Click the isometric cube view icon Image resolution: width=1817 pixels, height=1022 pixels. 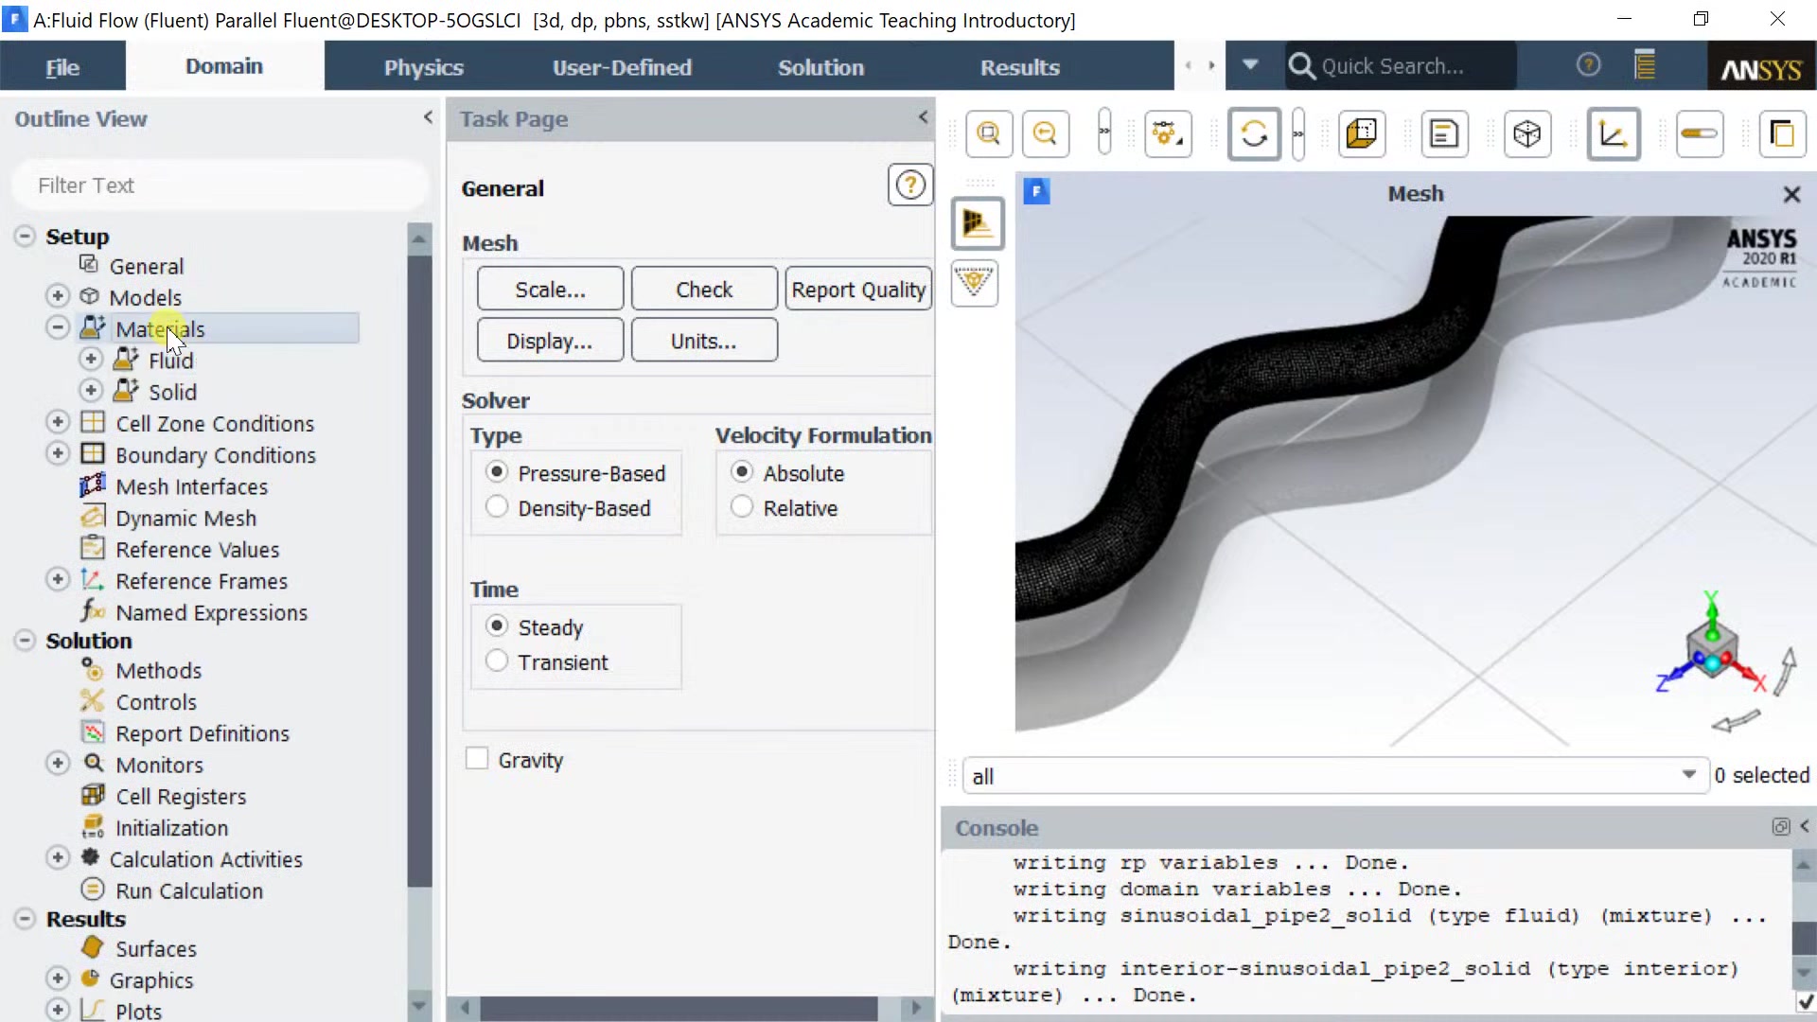pos(1526,134)
